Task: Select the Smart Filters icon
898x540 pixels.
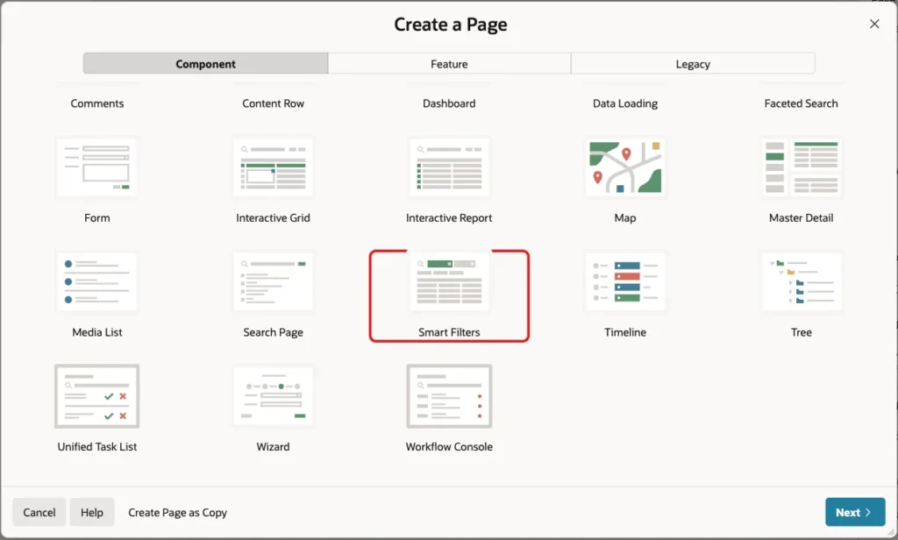Action: tap(449, 281)
